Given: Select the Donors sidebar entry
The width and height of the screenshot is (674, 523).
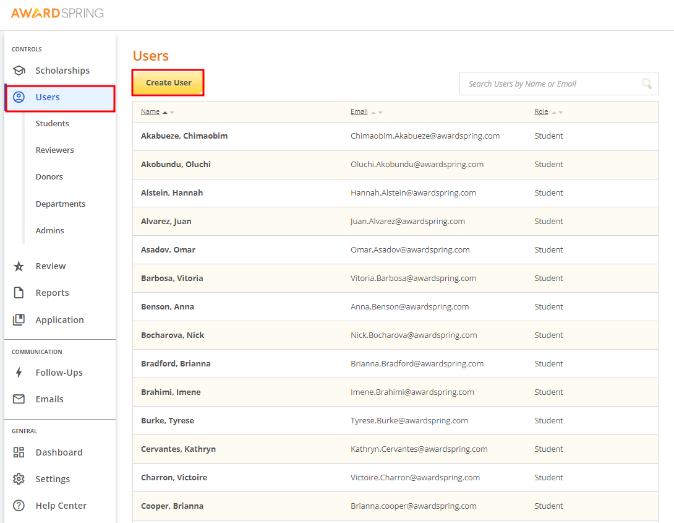Looking at the screenshot, I should (49, 176).
